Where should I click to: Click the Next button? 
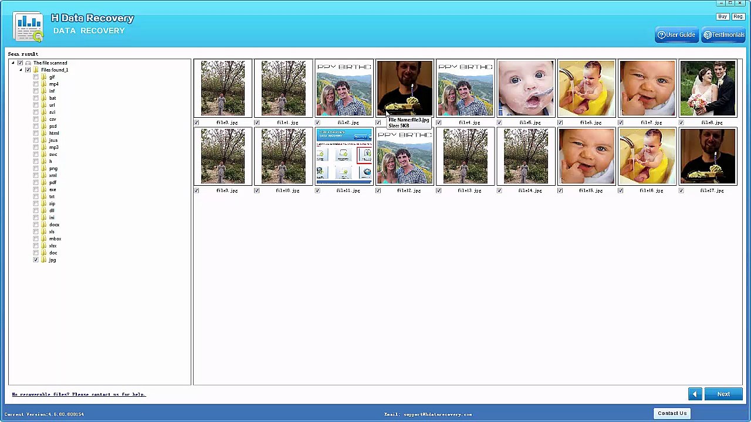[x=723, y=394]
